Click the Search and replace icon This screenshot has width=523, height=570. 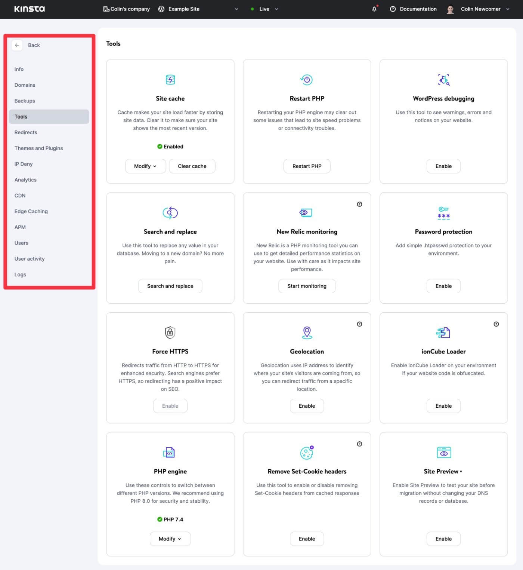pyautogui.click(x=170, y=213)
